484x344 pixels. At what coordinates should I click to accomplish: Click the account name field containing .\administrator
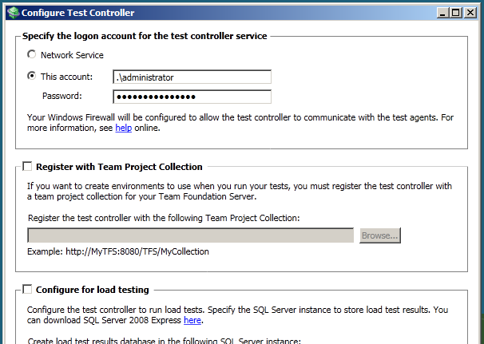point(192,77)
